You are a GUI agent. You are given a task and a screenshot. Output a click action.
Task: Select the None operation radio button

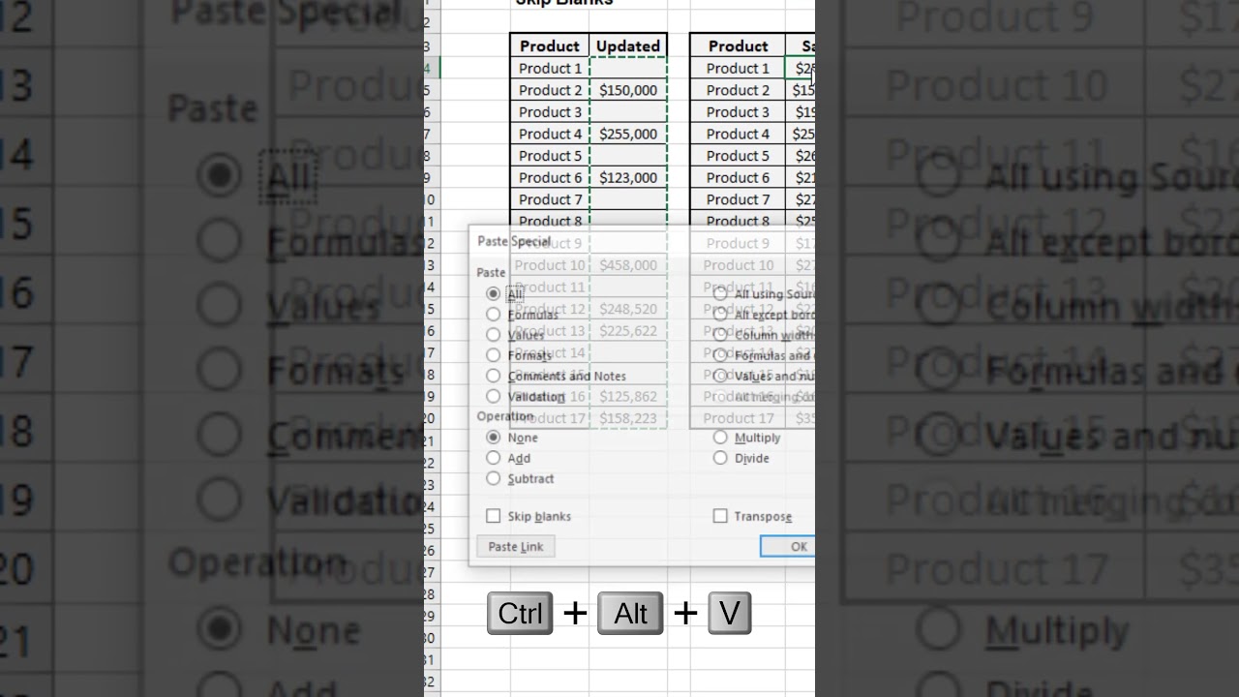click(494, 438)
